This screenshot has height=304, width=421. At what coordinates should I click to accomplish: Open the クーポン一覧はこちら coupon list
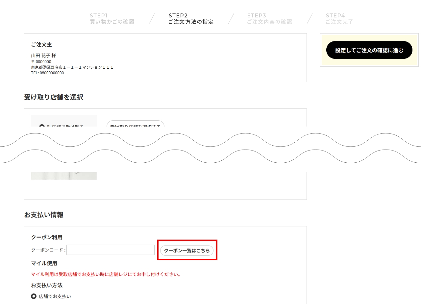click(x=187, y=250)
